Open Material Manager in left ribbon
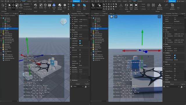 click(x=60, y=6)
